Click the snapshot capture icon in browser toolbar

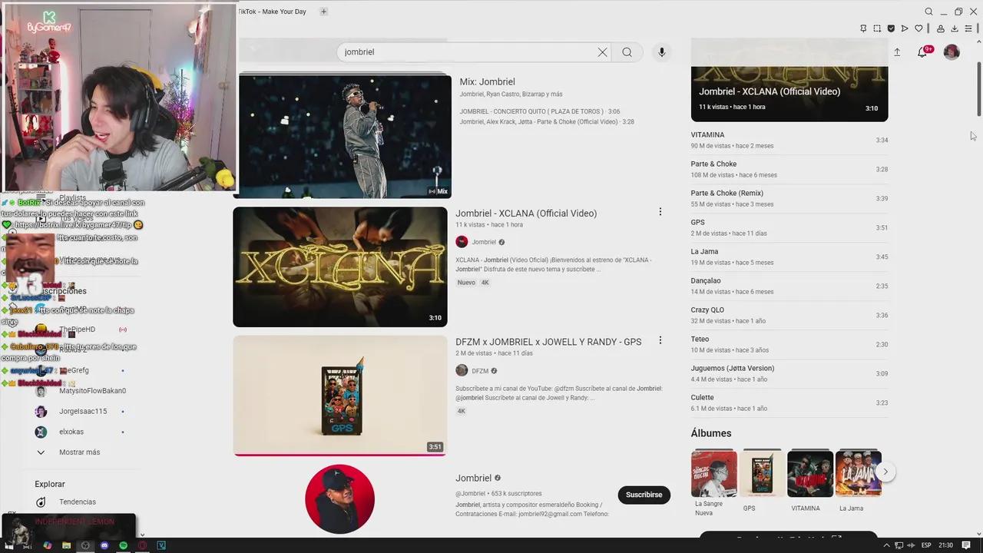[x=877, y=28]
